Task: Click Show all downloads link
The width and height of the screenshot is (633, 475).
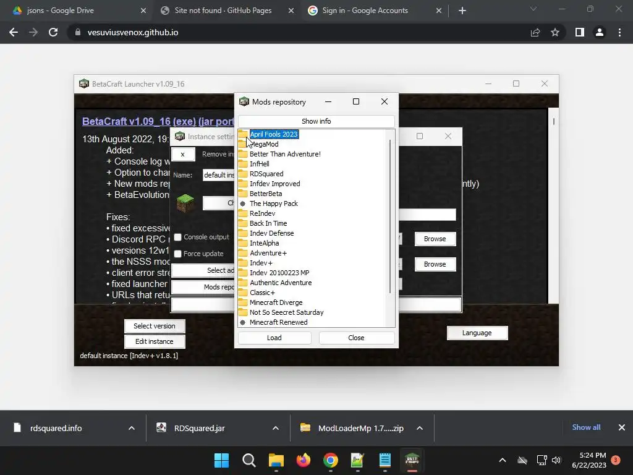Action: [x=586, y=427]
